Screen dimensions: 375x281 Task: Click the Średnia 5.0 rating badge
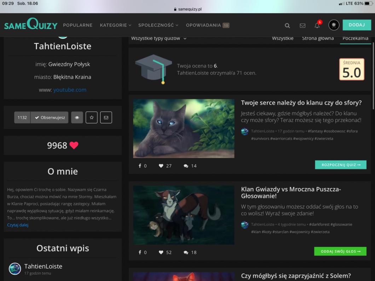tap(351, 69)
